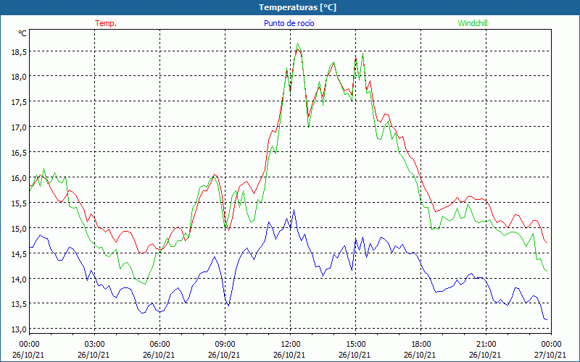
Task: Click the 16,0 y-axis value
Action: coord(20,179)
